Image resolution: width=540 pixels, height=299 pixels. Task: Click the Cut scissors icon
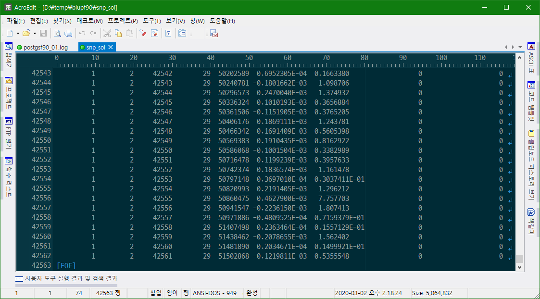[x=107, y=34]
